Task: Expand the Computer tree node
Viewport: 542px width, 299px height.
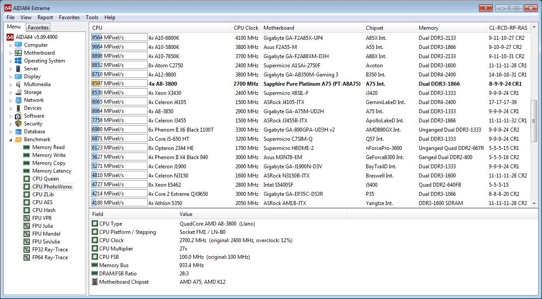Action: [x=11, y=45]
